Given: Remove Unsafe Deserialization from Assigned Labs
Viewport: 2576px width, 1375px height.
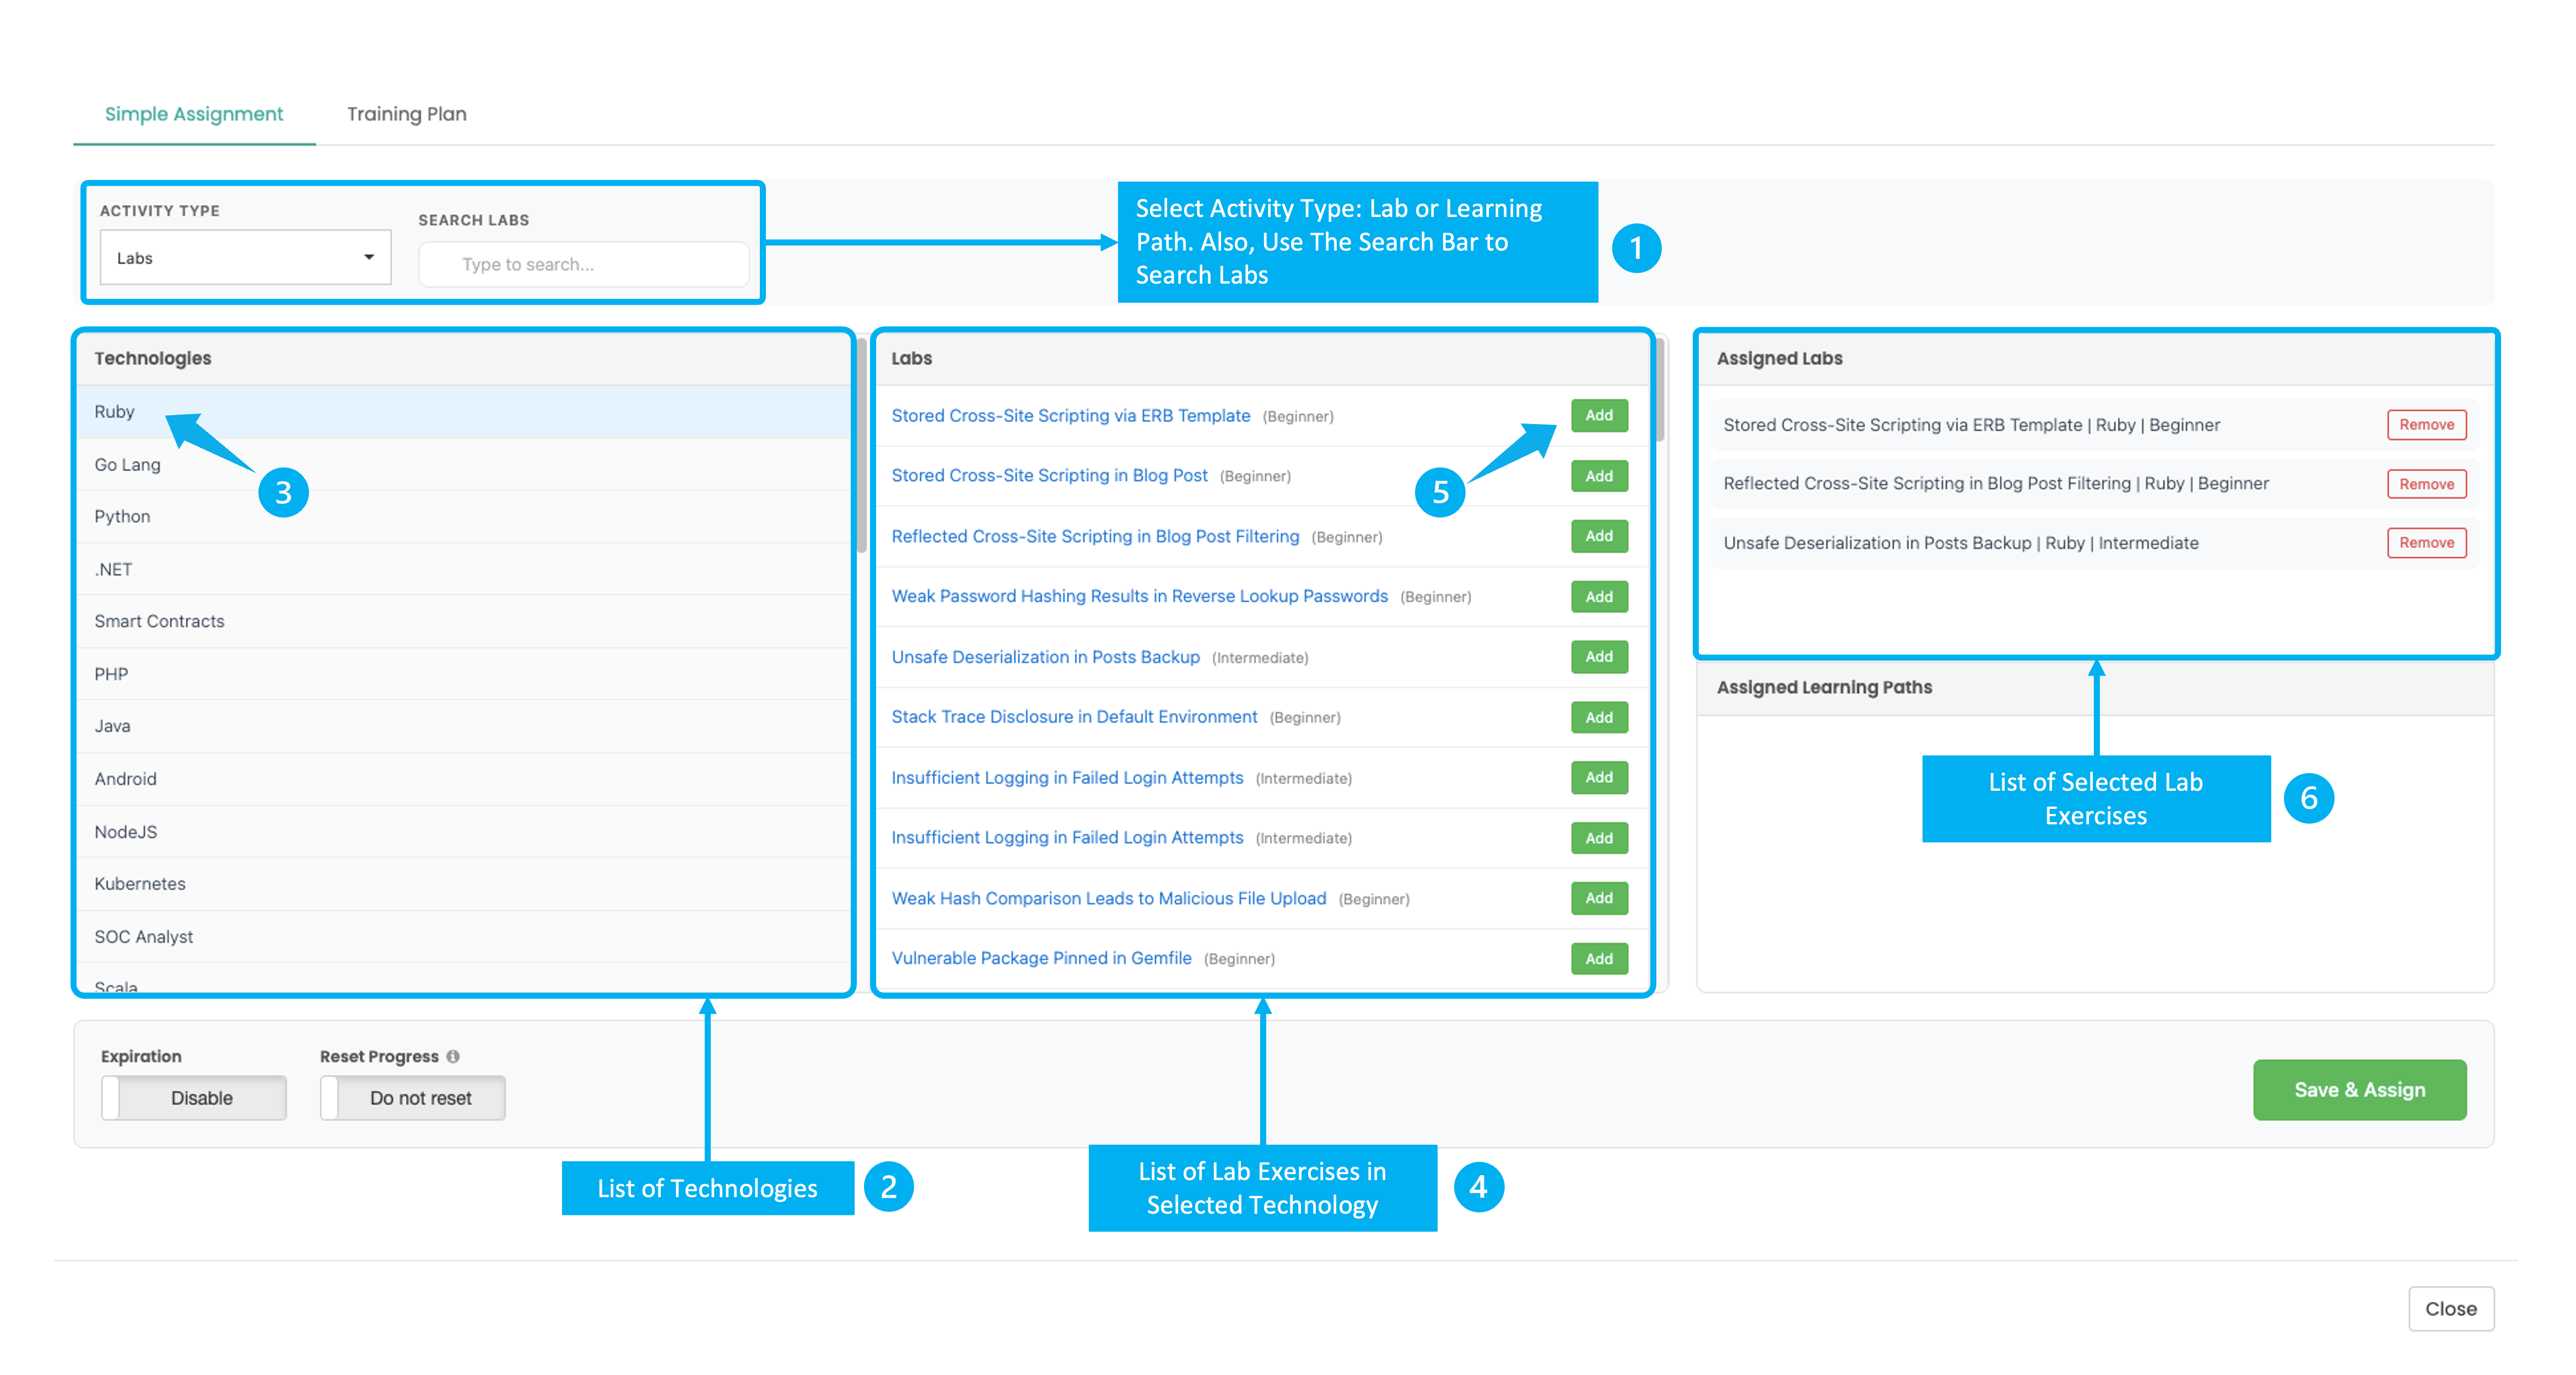Looking at the screenshot, I should (2426, 544).
